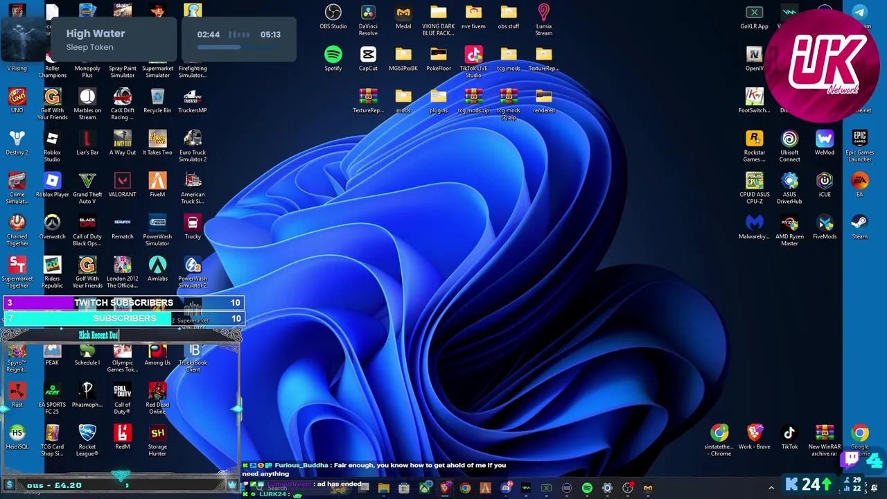The image size is (887, 499).
Task: Open the MG63PxxBK folder
Action: click(403, 59)
